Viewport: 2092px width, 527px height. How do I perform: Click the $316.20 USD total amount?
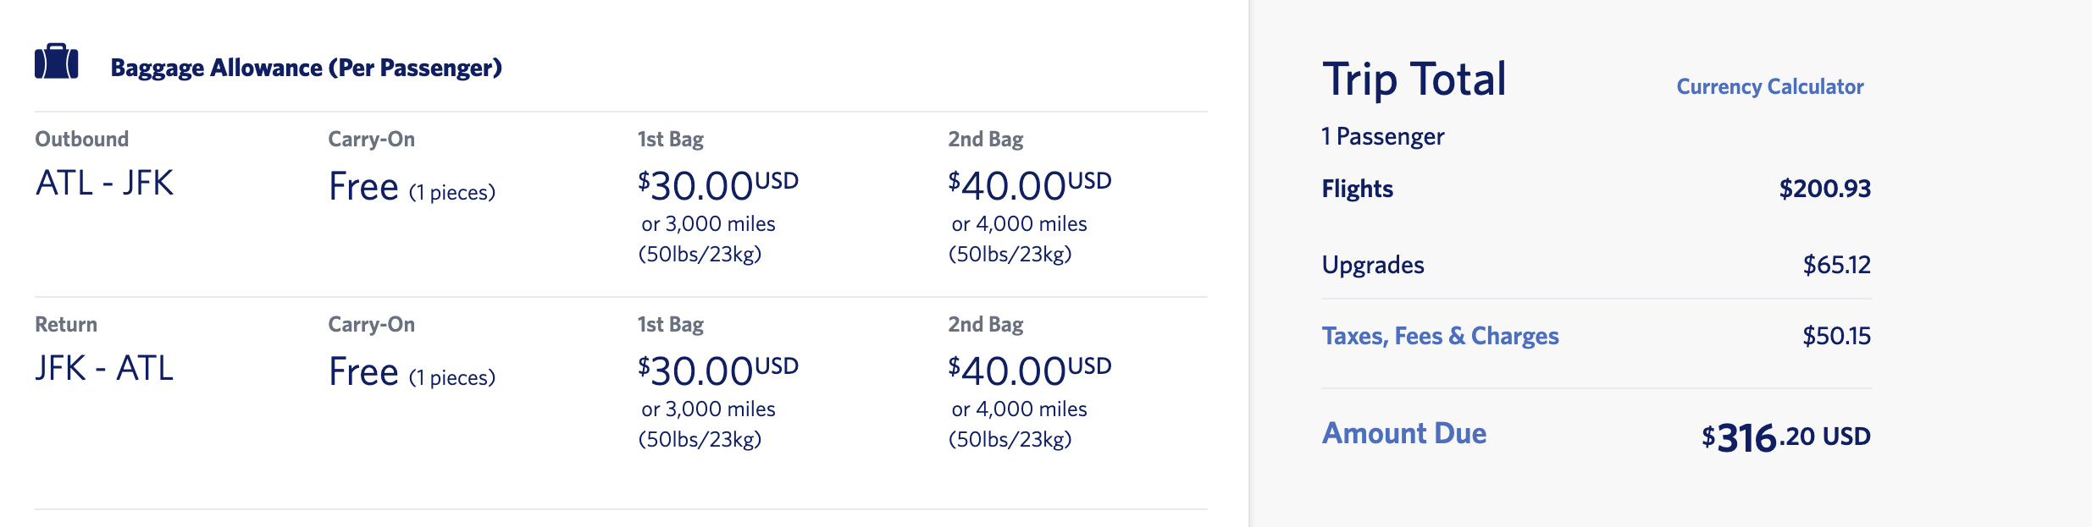click(1785, 437)
